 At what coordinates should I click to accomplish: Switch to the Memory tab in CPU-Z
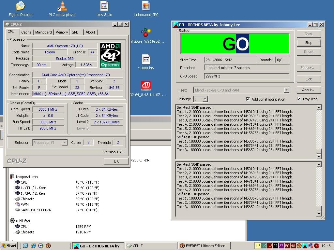(62, 32)
